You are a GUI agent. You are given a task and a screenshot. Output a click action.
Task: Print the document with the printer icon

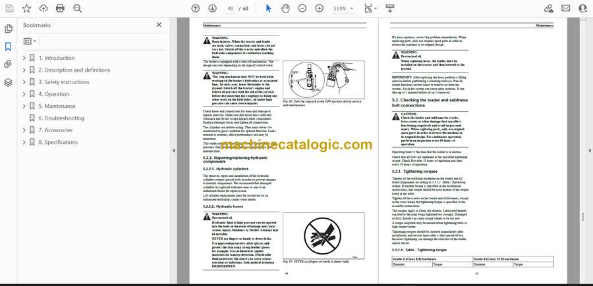tap(60, 9)
